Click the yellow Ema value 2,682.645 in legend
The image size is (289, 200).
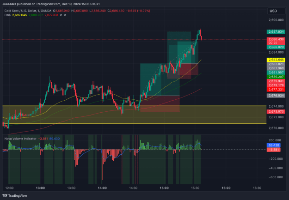point(19,15)
